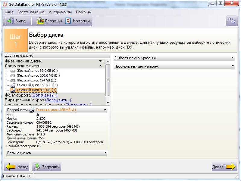Click the Метка value ДИСК
This screenshot has width=241, height=181.
click(41, 119)
